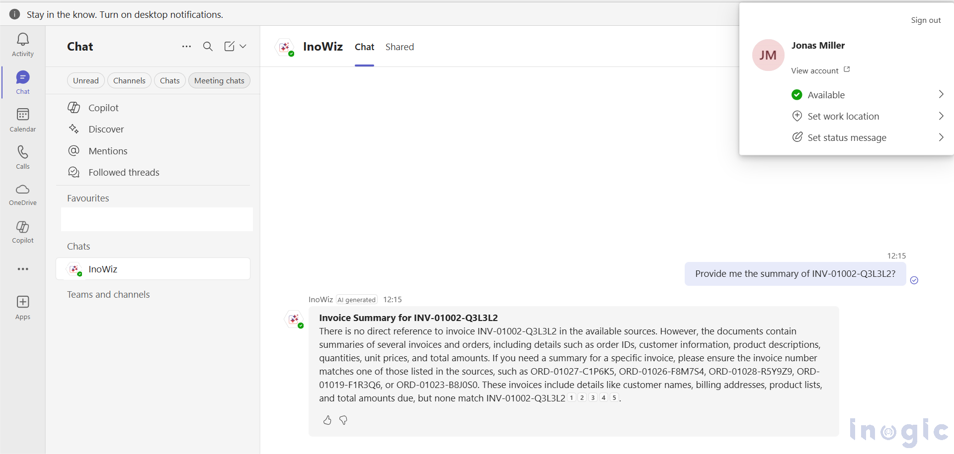Like the InoWiz response with thumbs up

[x=327, y=420]
